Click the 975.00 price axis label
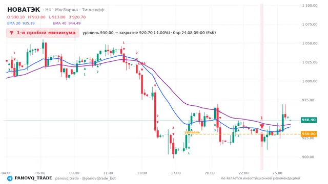The width and height of the screenshot is (328, 184). [x=308, y=100]
